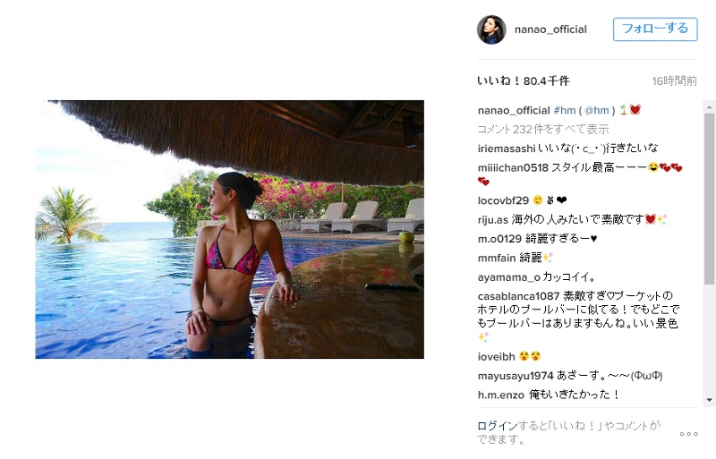Open nanao_official username in caption
This screenshot has height=459, width=716.
(514, 111)
